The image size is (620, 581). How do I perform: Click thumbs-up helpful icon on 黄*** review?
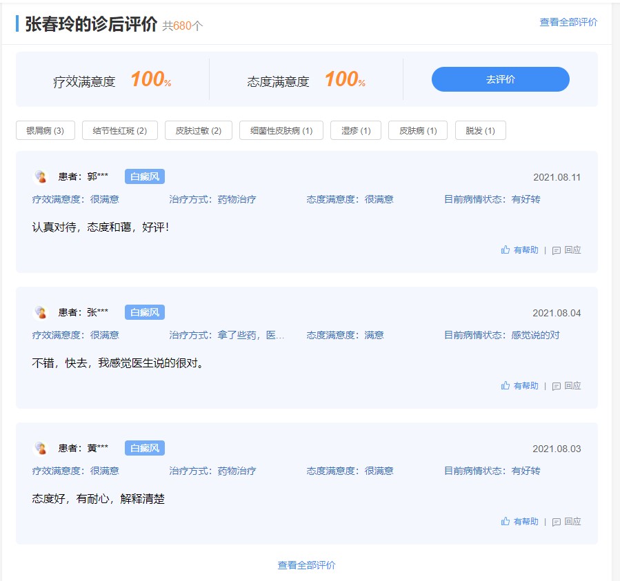coord(506,522)
